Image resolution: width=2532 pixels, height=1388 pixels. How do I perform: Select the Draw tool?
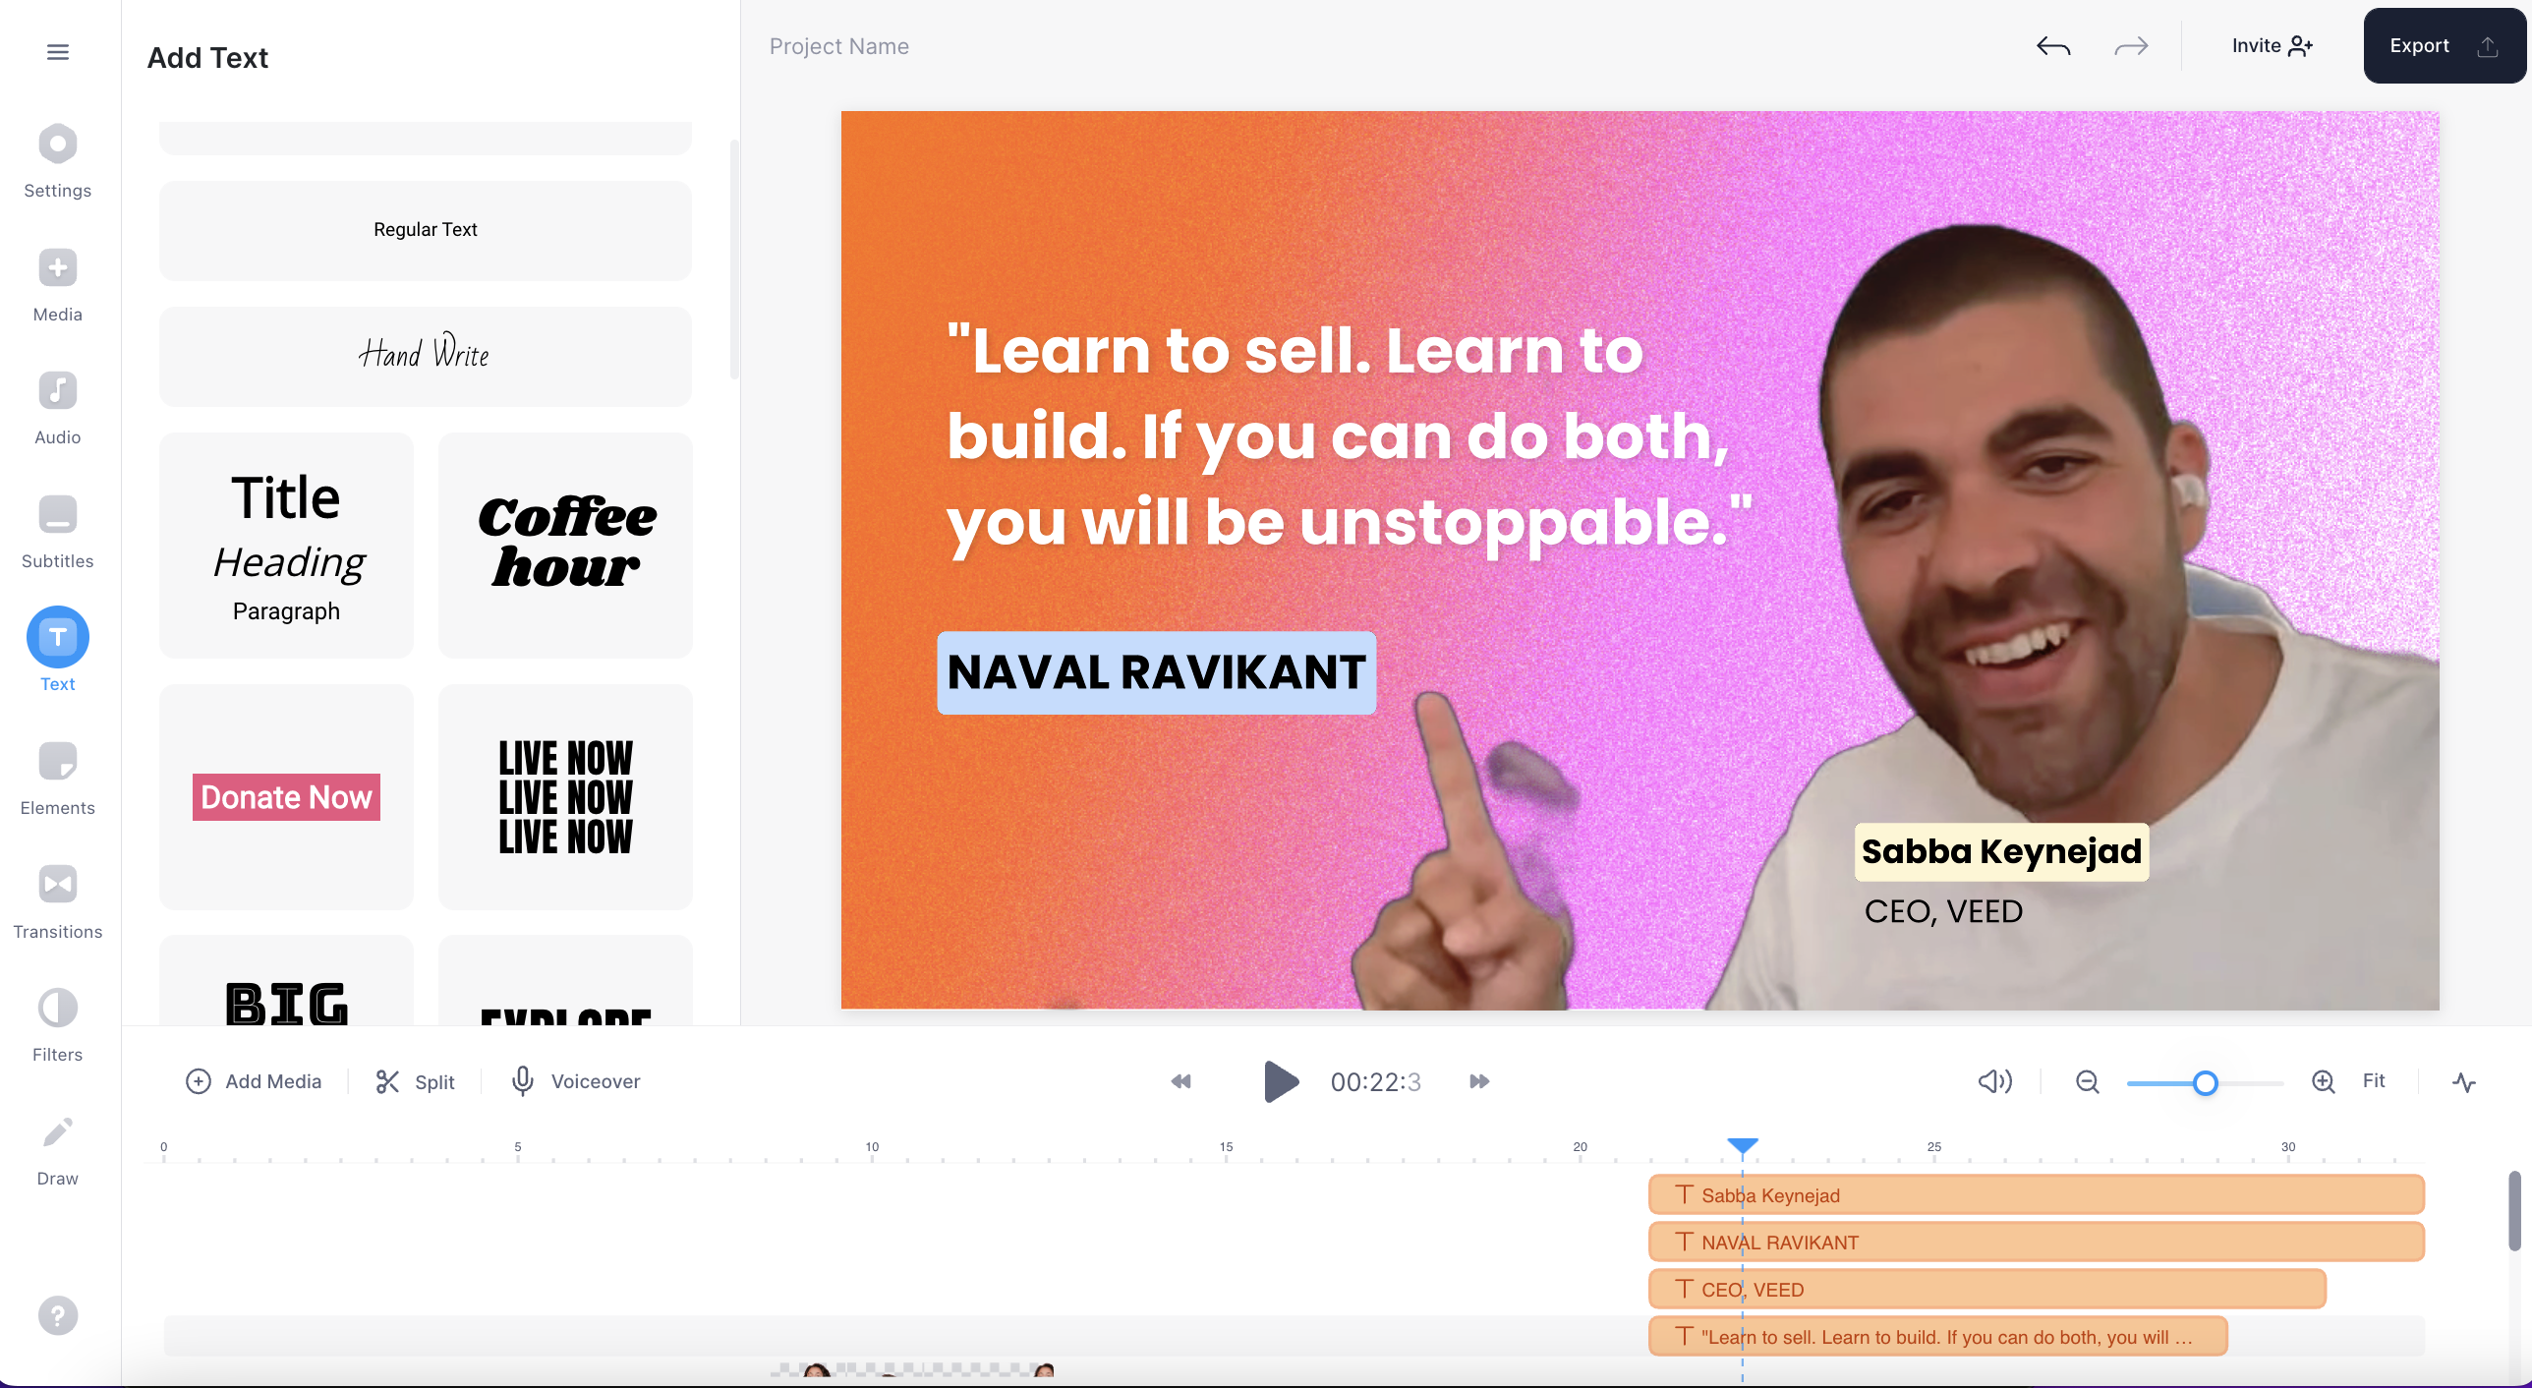click(58, 1149)
